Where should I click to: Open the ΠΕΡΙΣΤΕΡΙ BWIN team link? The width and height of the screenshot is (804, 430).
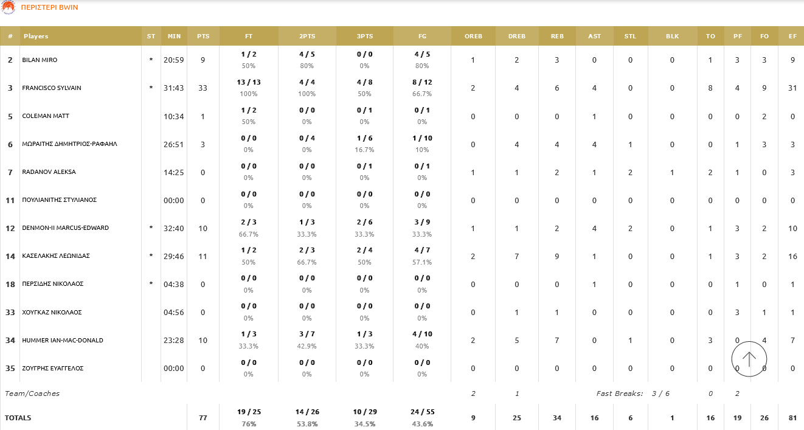click(x=49, y=7)
